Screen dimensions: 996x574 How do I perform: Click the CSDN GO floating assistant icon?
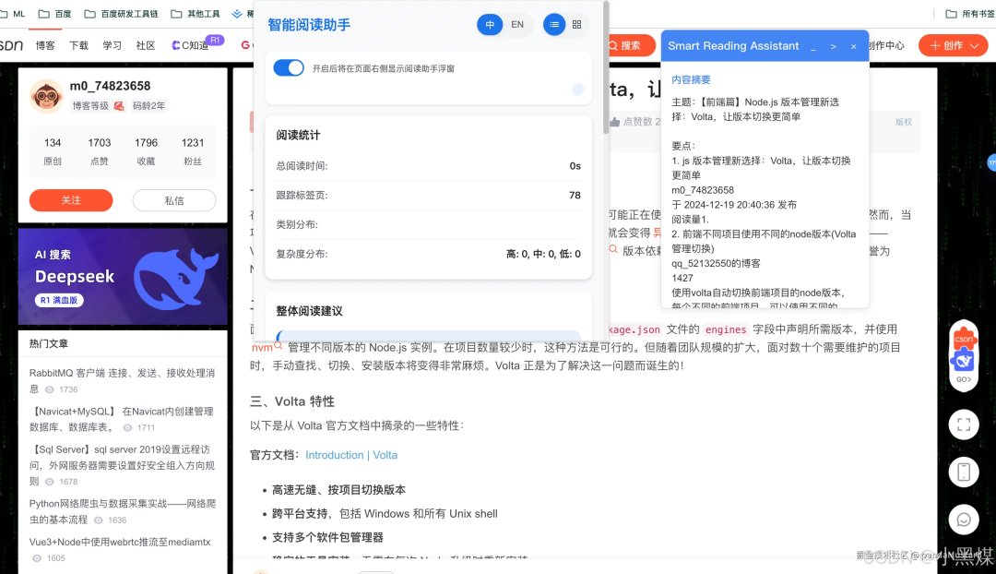click(964, 356)
